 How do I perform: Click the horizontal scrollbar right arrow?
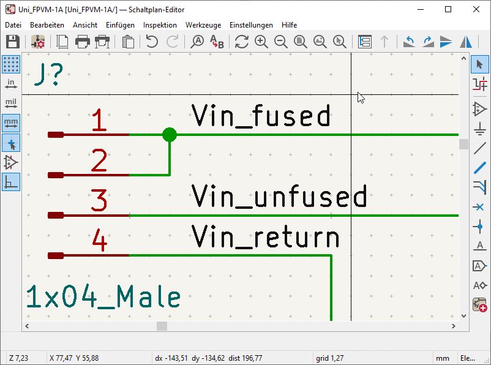pos(454,326)
